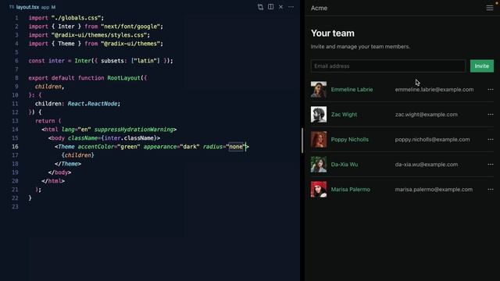Click the pane divider handle between editor and preview

[x=302, y=140]
